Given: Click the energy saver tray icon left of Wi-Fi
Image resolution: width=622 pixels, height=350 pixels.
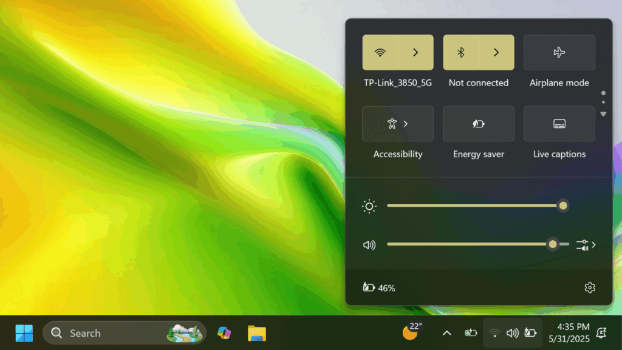Looking at the screenshot, I should (x=471, y=333).
